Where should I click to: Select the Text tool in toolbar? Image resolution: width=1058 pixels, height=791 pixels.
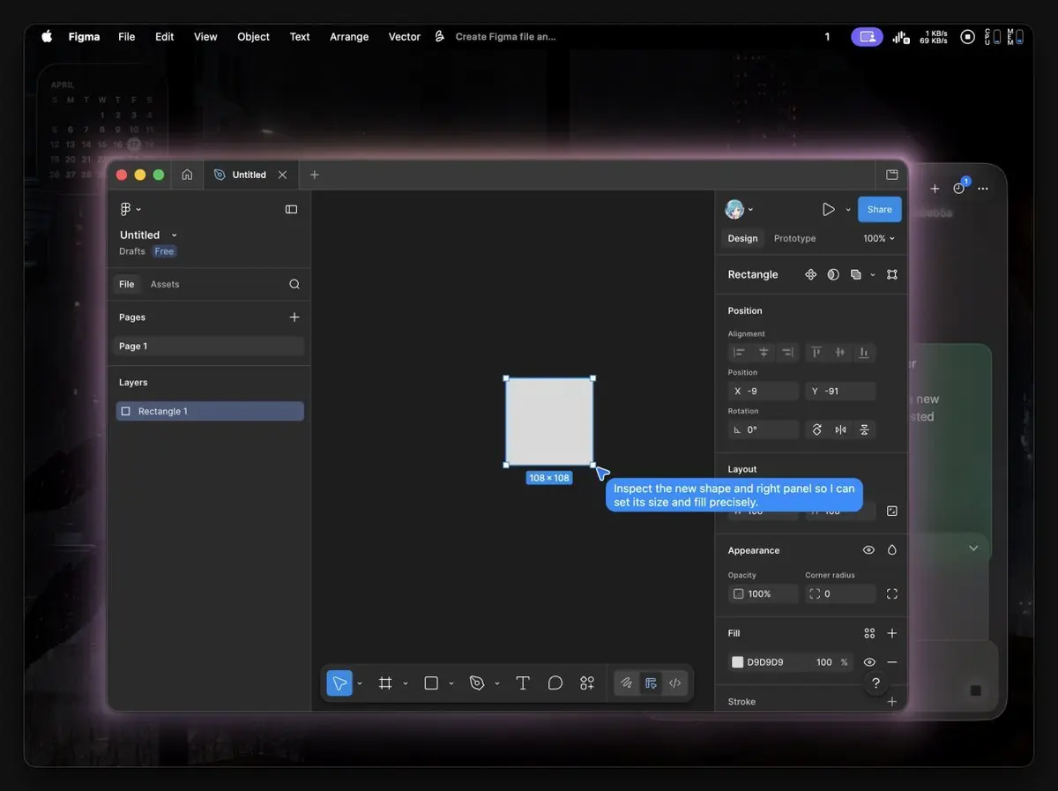click(x=523, y=683)
